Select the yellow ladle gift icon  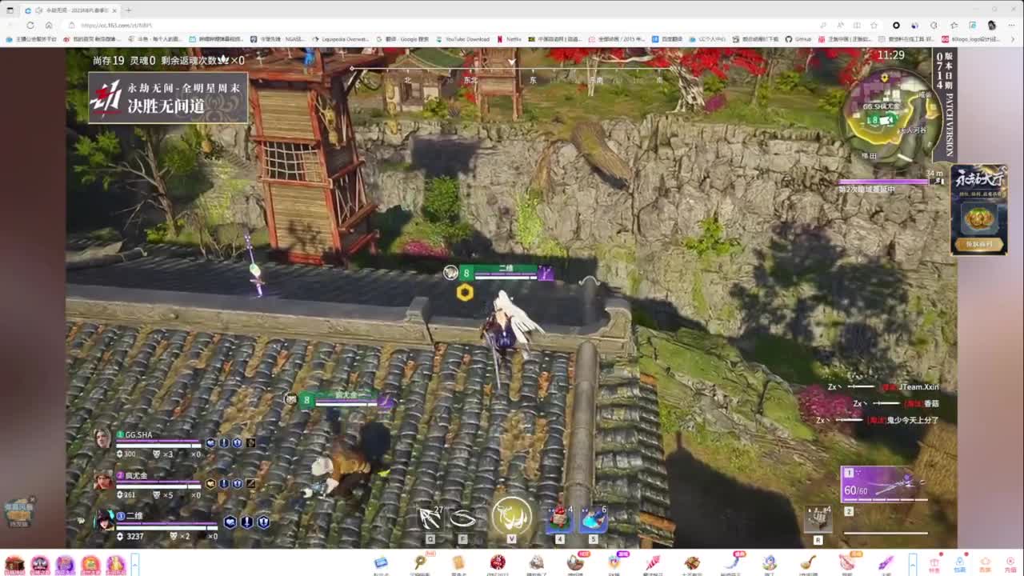tap(808, 562)
